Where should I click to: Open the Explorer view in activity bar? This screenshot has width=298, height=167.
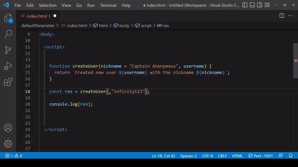pyautogui.click(x=8, y=18)
